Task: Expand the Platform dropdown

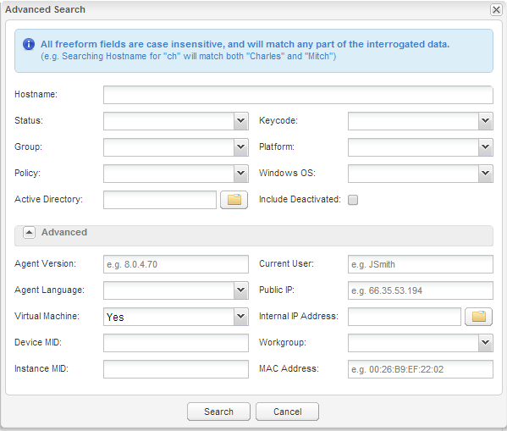Action: 485,147
